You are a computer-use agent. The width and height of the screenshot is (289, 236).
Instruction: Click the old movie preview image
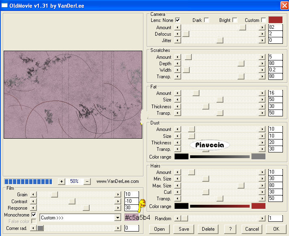[73, 94]
